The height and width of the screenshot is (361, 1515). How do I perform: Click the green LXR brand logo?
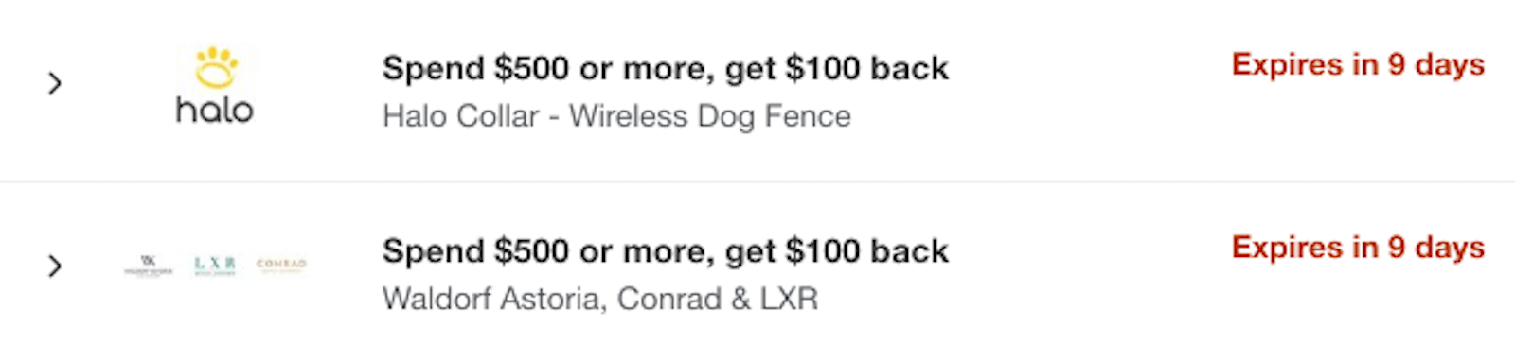(215, 265)
